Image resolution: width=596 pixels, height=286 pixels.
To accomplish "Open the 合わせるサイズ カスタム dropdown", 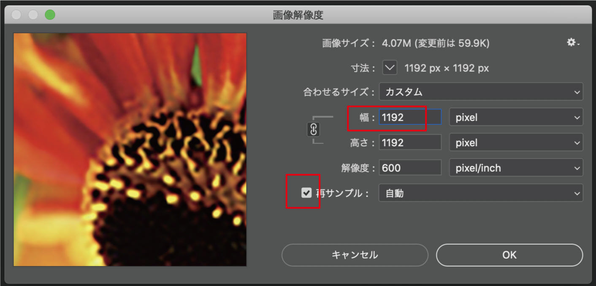I will [481, 92].
